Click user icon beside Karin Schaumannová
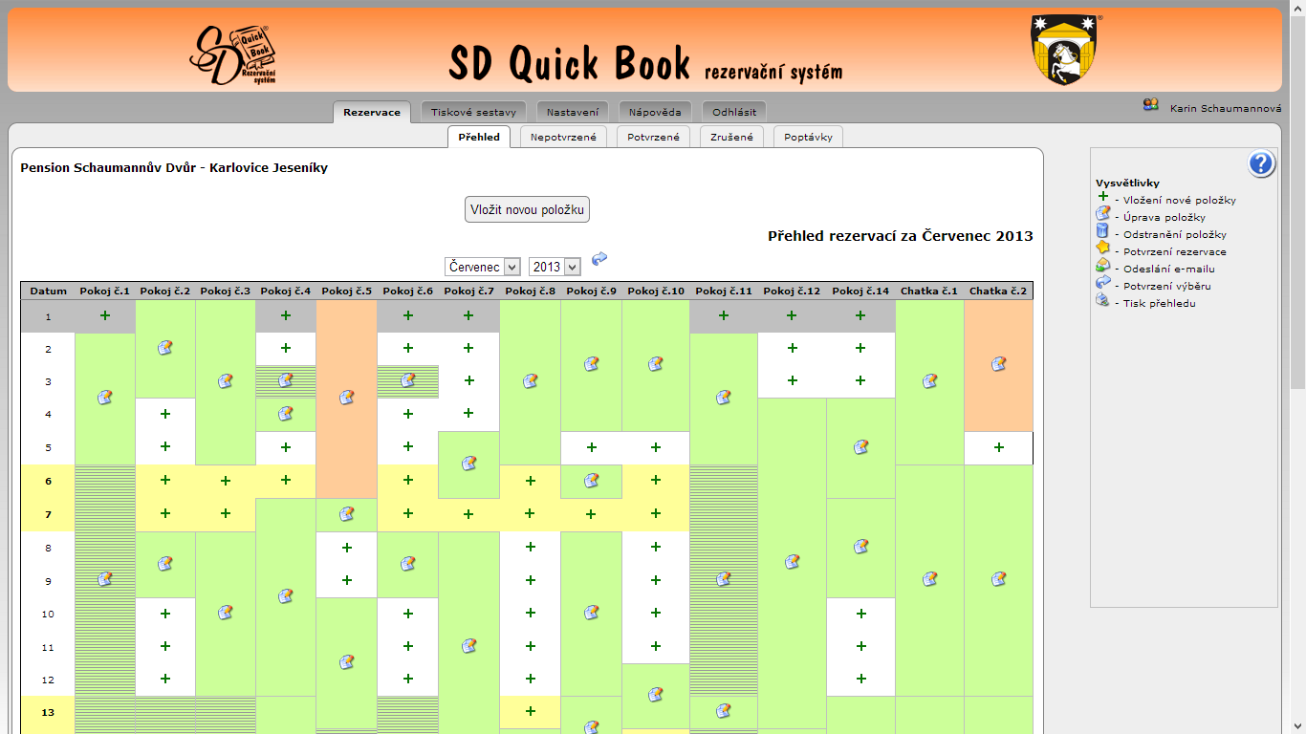 (x=1151, y=105)
